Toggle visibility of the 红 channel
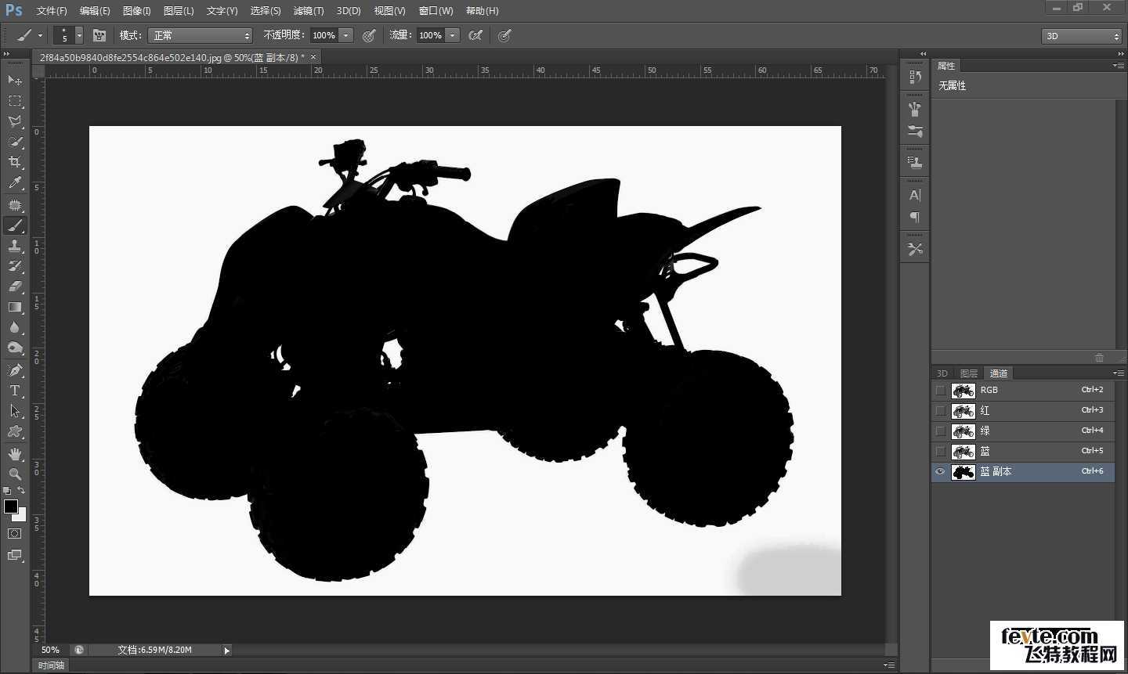Image resolution: width=1128 pixels, height=674 pixels. pyautogui.click(x=940, y=410)
